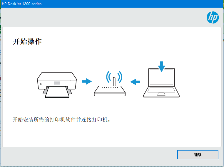Viewport: 224px width, 167px height.
Task: Click the paper sheet exiting the printer
Action: tap(57, 92)
